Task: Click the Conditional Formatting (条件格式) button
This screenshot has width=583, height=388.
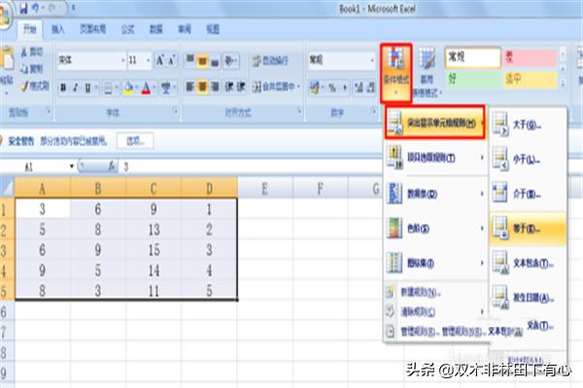Action: [395, 75]
